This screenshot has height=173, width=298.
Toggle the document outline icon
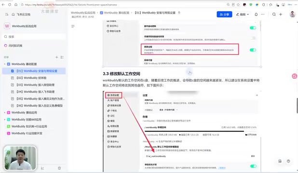(x=73, y=26)
